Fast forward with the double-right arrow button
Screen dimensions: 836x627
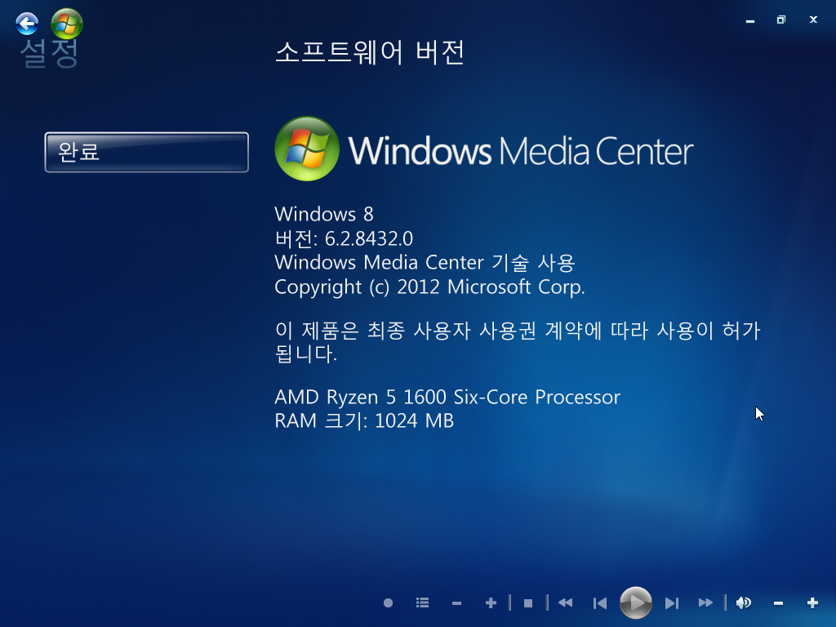tap(705, 603)
